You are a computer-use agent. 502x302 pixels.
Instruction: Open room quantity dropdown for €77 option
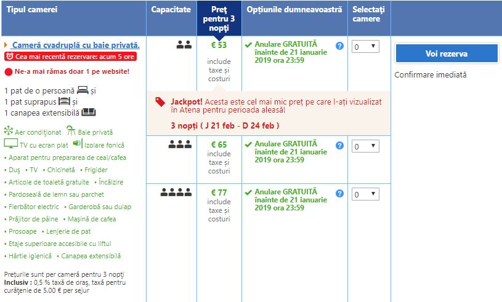click(x=365, y=194)
